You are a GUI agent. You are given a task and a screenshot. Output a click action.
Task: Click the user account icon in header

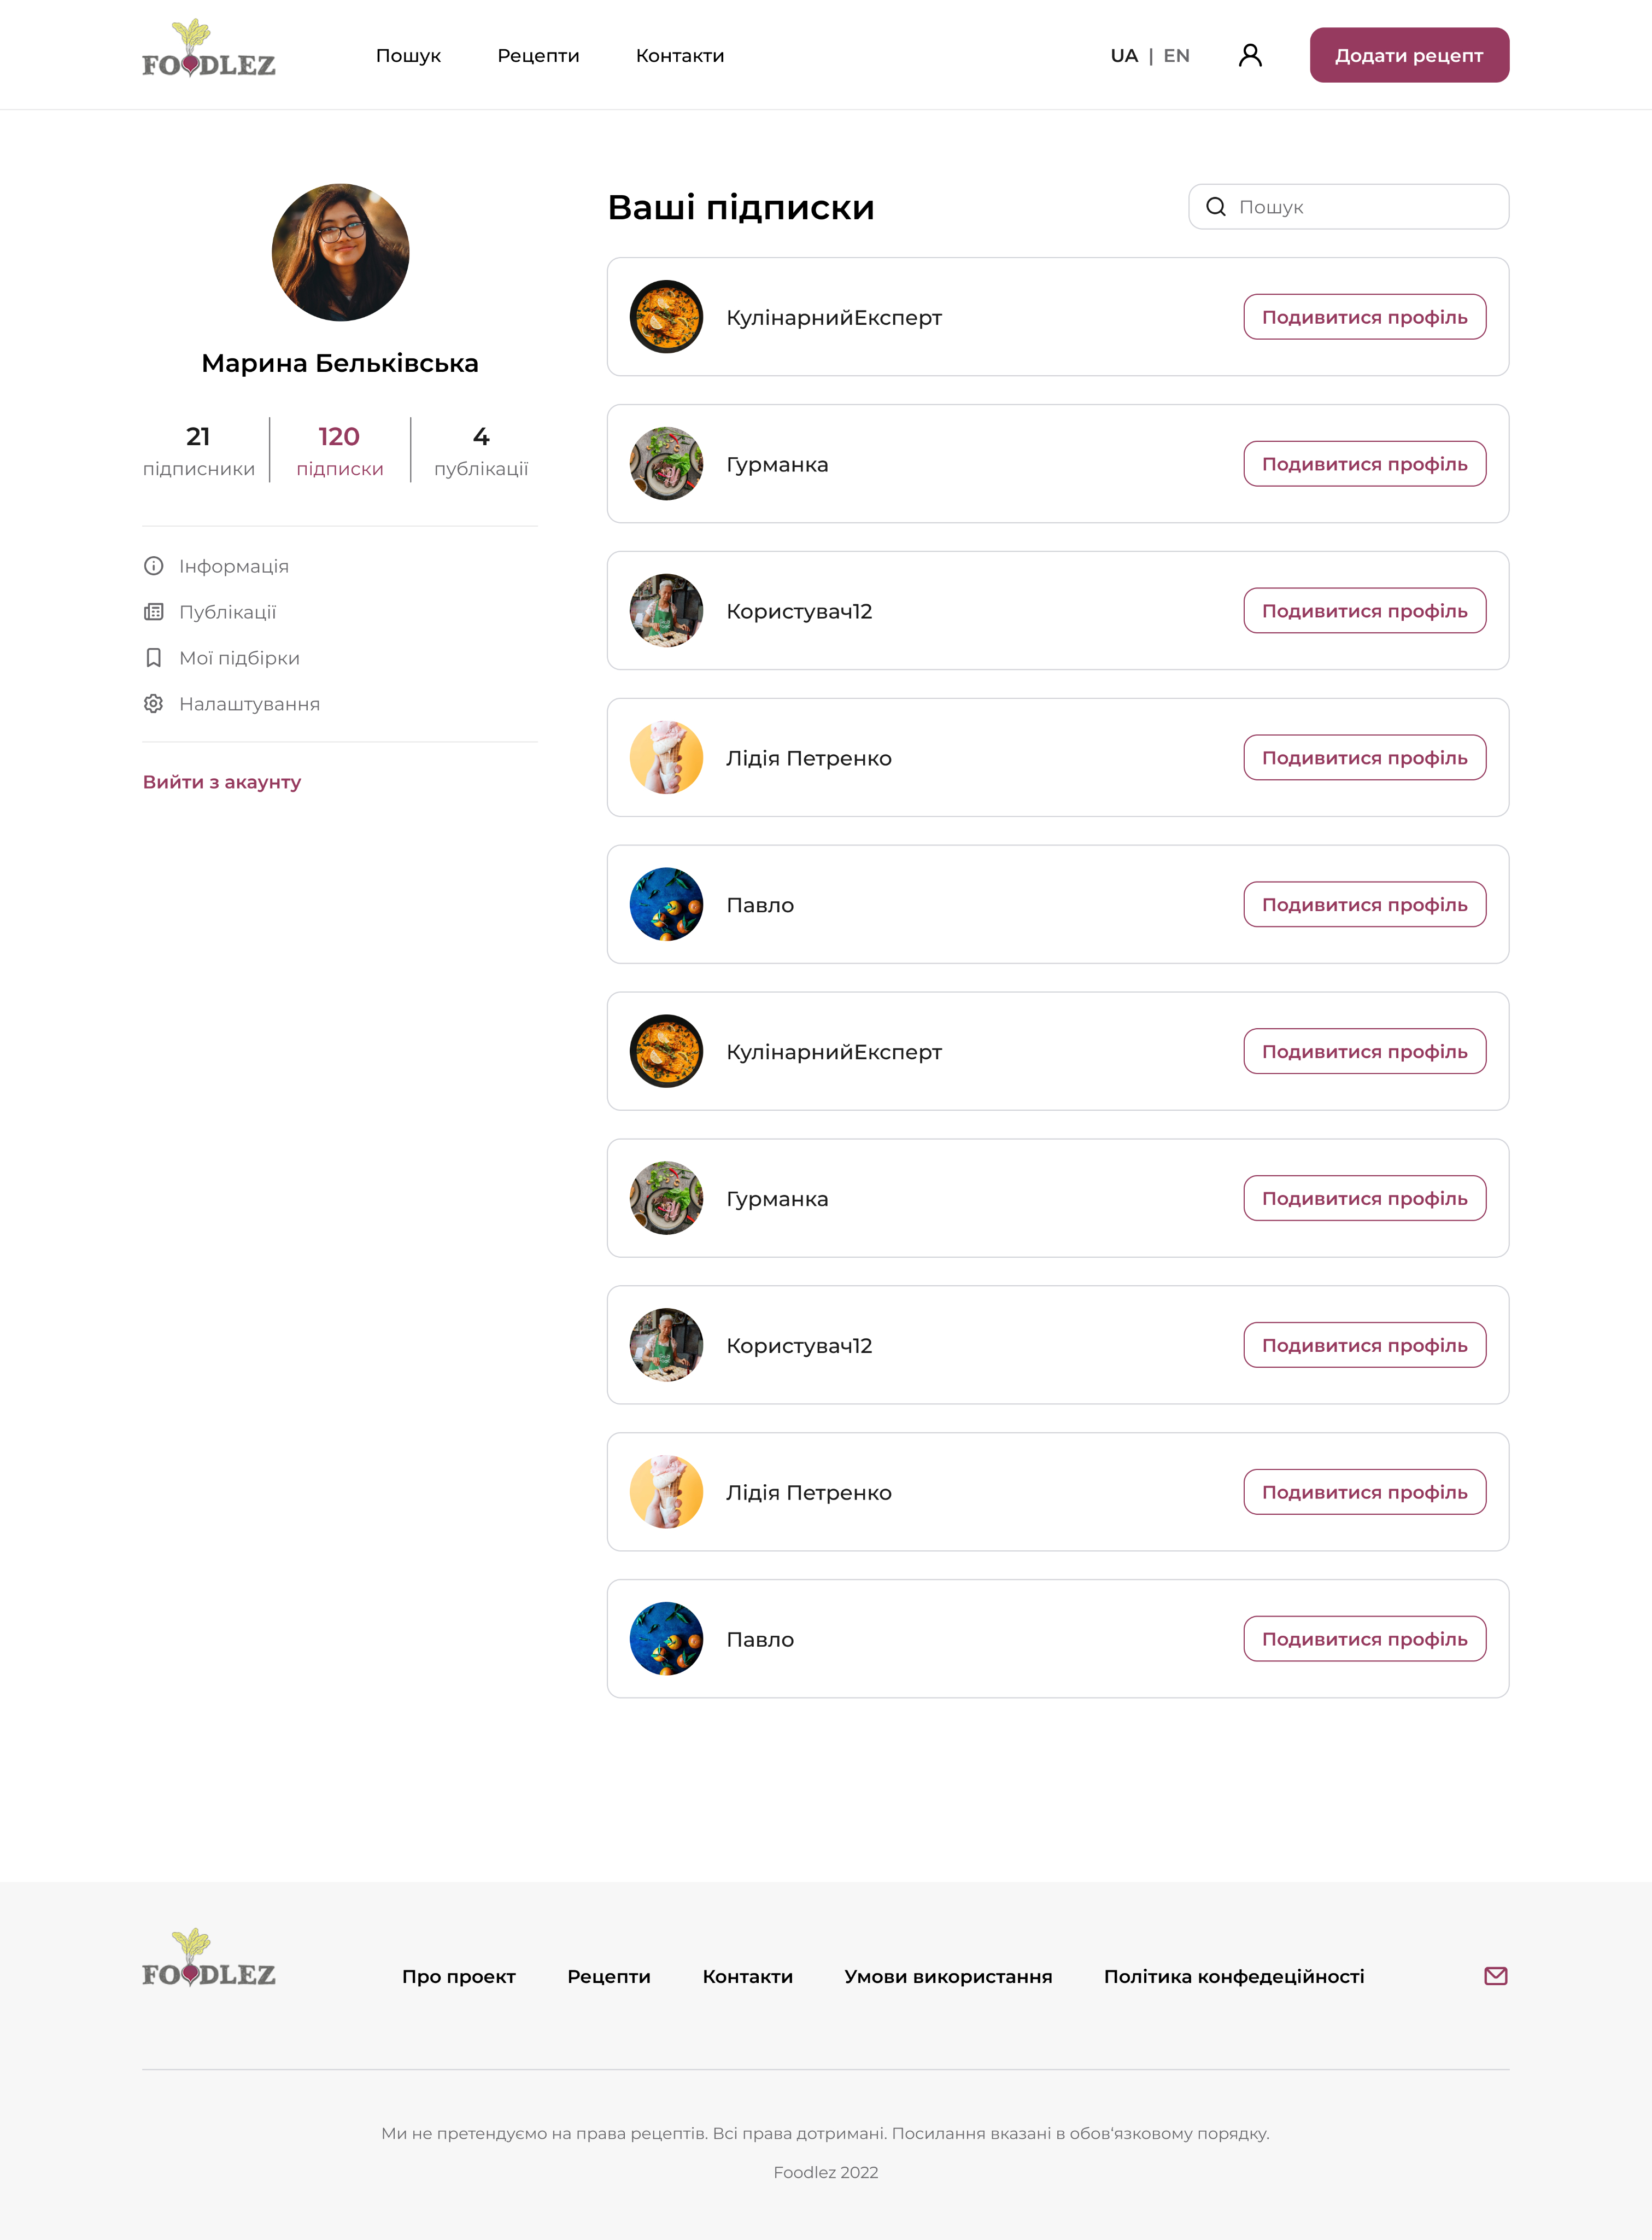pos(1250,56)
